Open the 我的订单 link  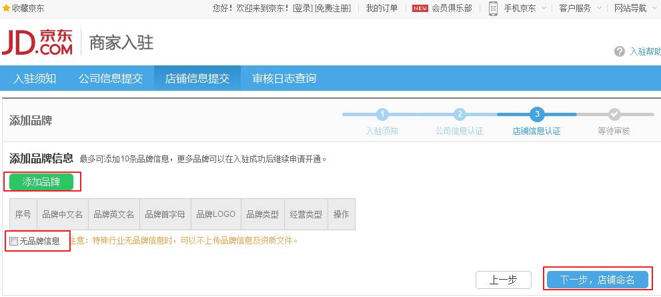(382, 8)
